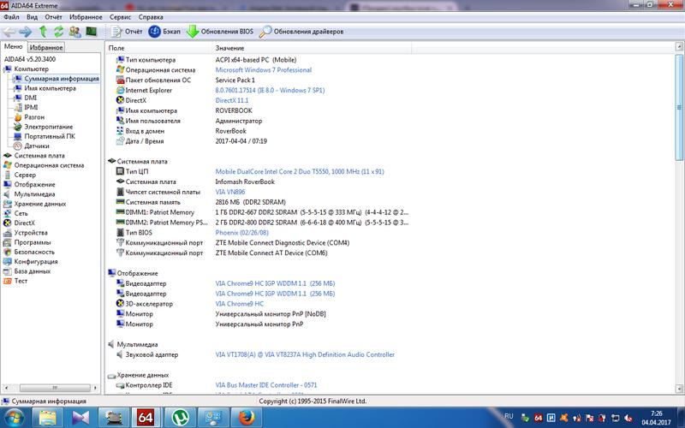Expand Хранение данных in the sidebar tree
The height and width of the screenshot is (428, 685).
[x=39, y=204]
